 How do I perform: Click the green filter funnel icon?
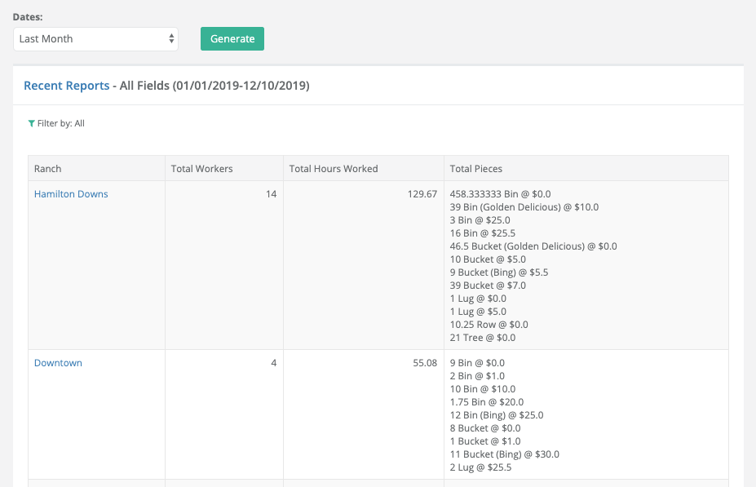(31, 124)
